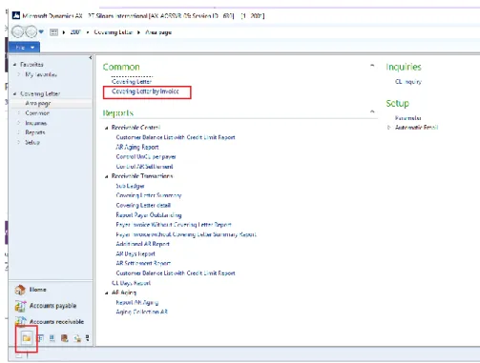
Task: Select Covering Letter in the breadcrumb
Action: (x=113, y=32)
